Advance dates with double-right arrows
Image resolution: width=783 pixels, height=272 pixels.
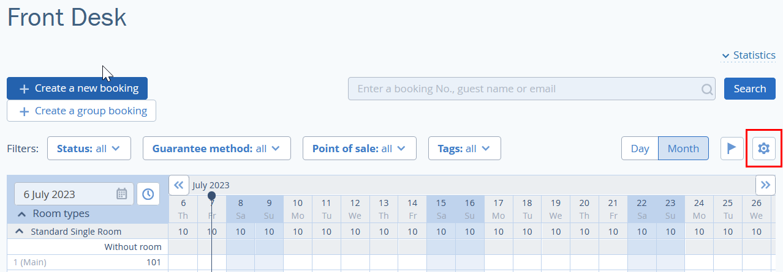point(766,185)
